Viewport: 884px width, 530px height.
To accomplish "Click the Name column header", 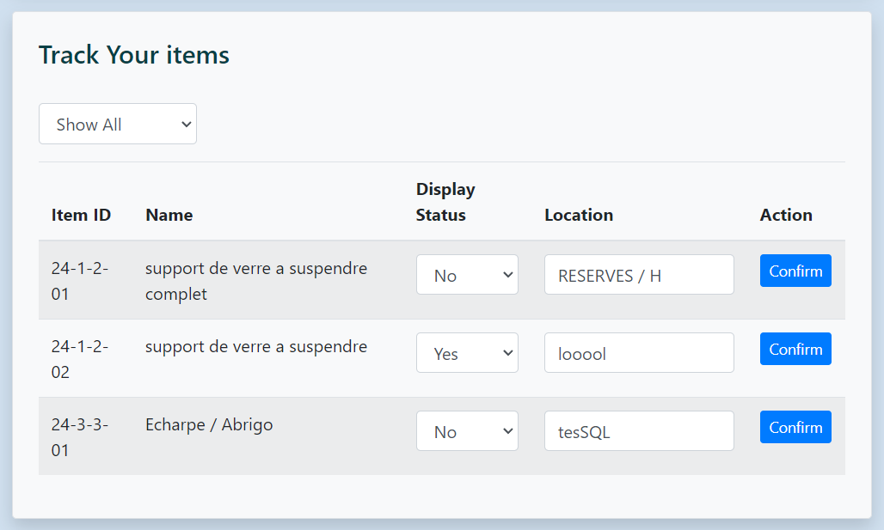I will point(169,215).
